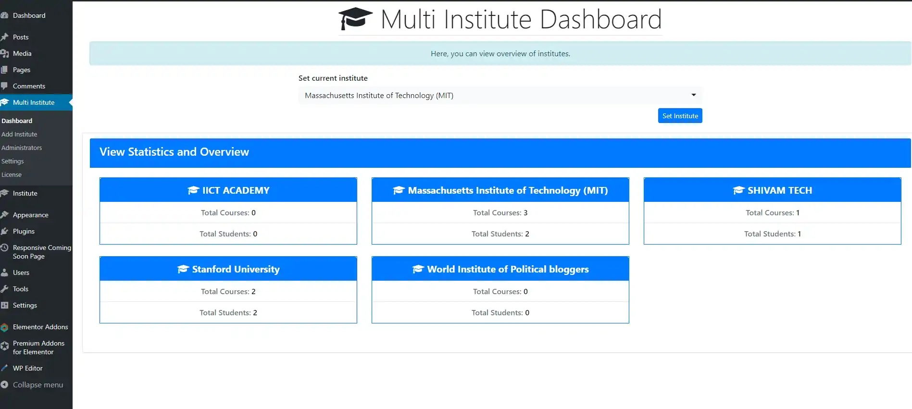Click the Set Institute button
Image resolution: width=912 pixels, height=409 pixels.
click(x=680, y=116)
